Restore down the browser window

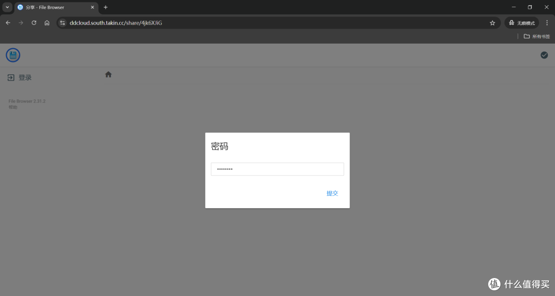pos(530,7)
